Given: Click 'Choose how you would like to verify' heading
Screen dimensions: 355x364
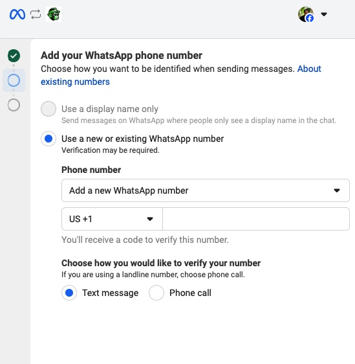Looking at the screenshot, I should click(161, 263).
